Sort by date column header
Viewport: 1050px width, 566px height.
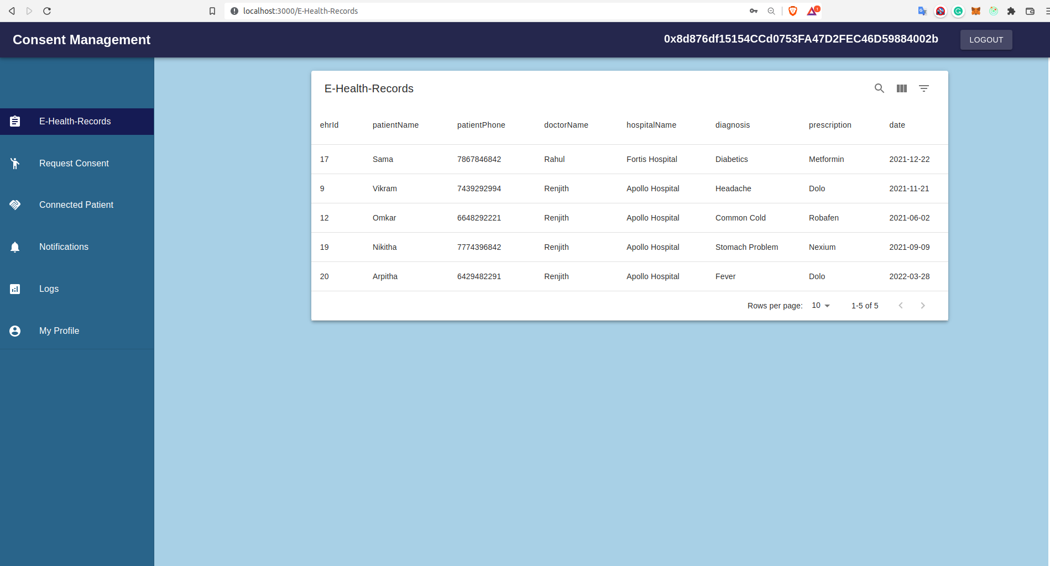pos(897,125)
